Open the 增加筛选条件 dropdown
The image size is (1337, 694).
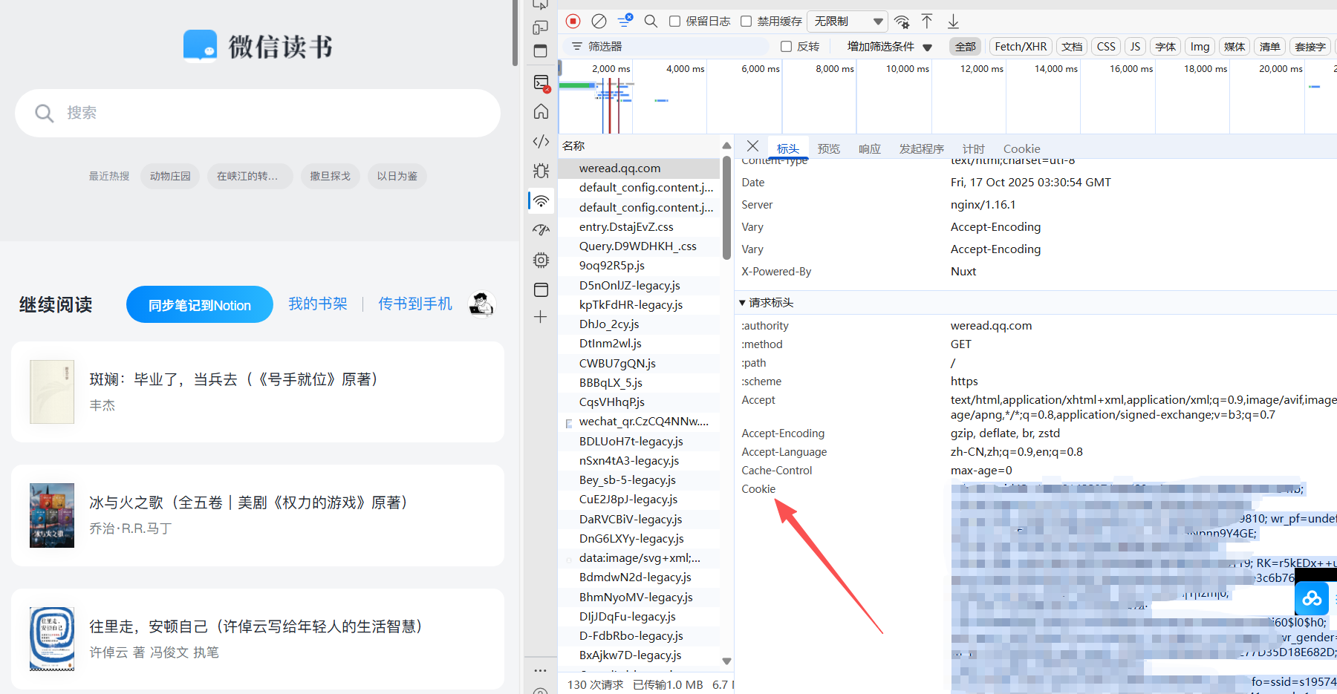(x=889, y=47)
